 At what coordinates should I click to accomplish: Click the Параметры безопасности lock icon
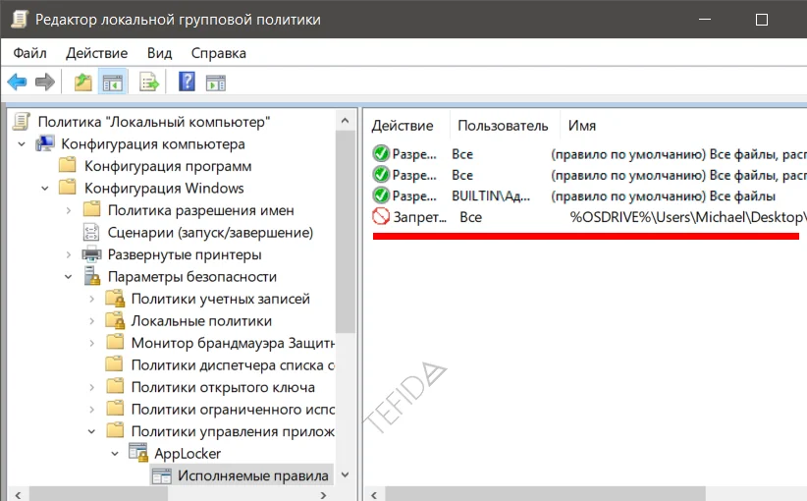91,276
